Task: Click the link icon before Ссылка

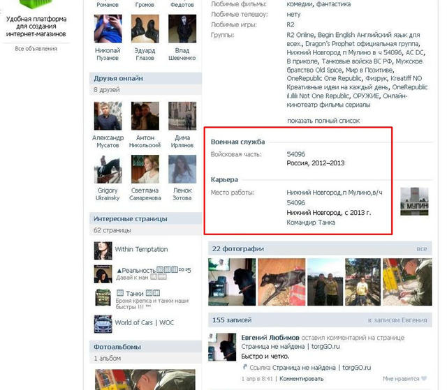Action: click(x=244, y=367)
